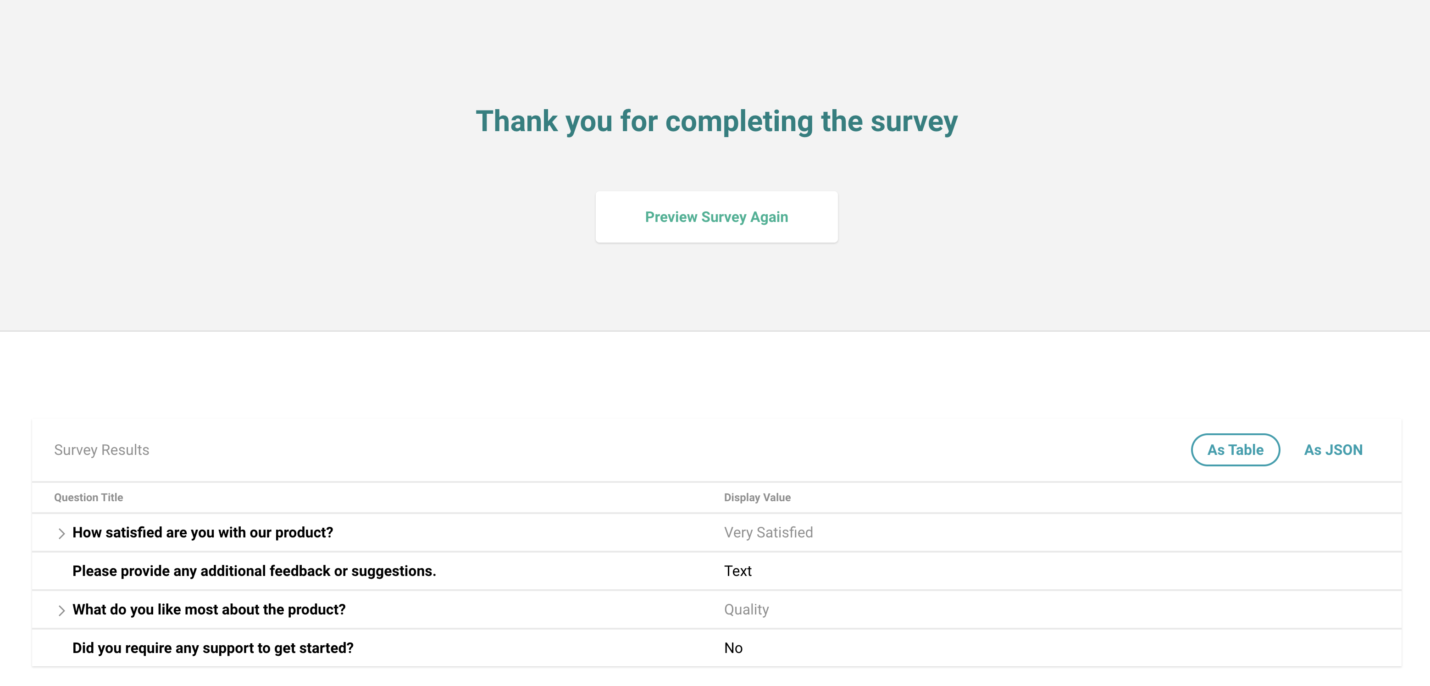
Task: Toggle the chevron beside the satisfaction question
Action: [x=61, y=533]
